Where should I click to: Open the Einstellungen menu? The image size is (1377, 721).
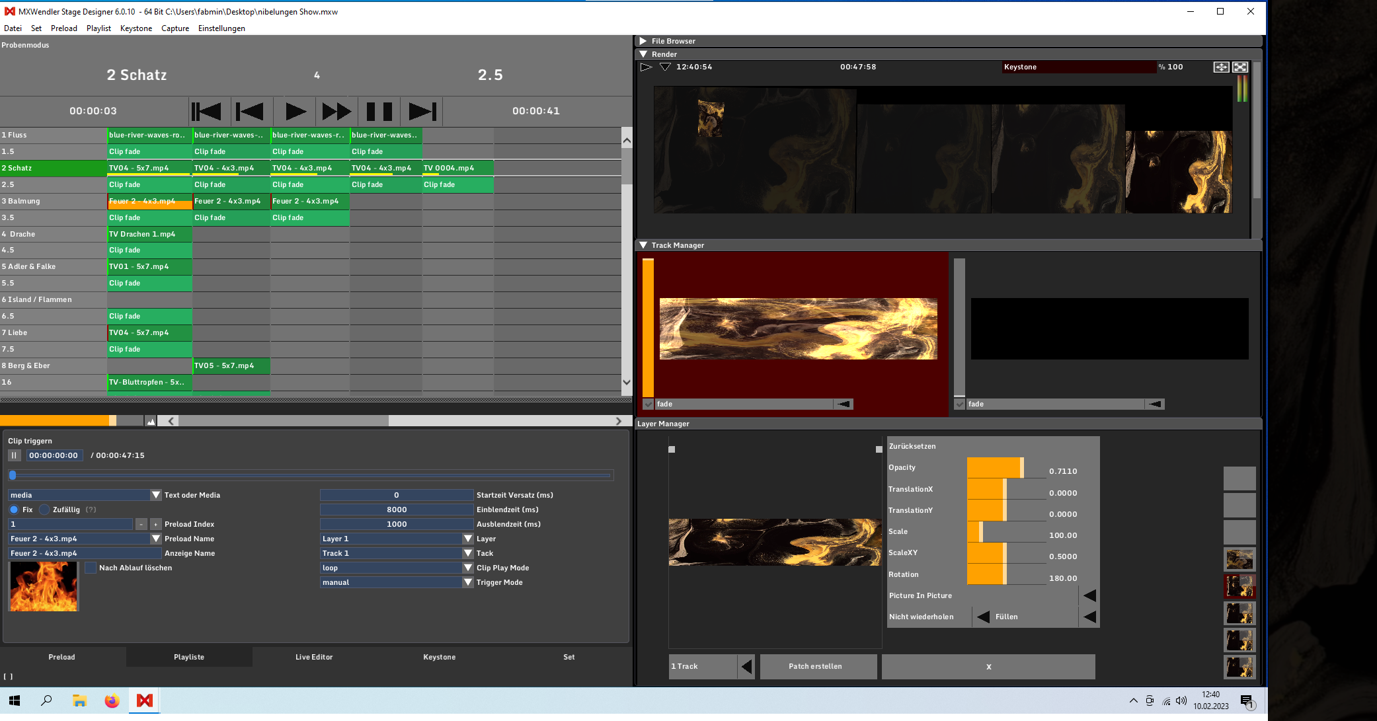tap(221, 28)
